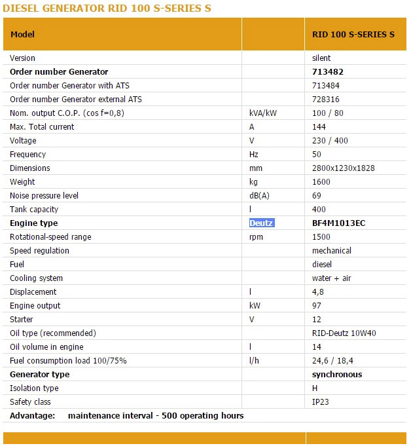Click the 'Fuel' row label
Screen dimensions: 411x448
(x=17, y=265)
